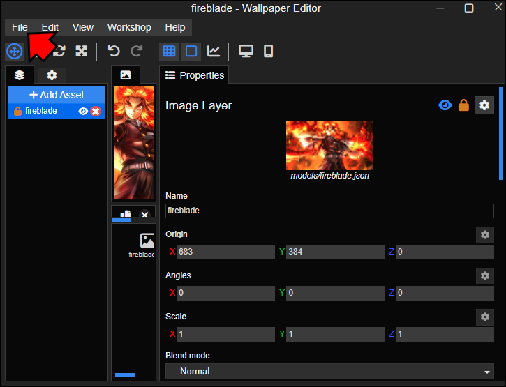Image resolution: width=506 pixels, height=387 pixels.
Task: Undo the last action
Action: 114,51
